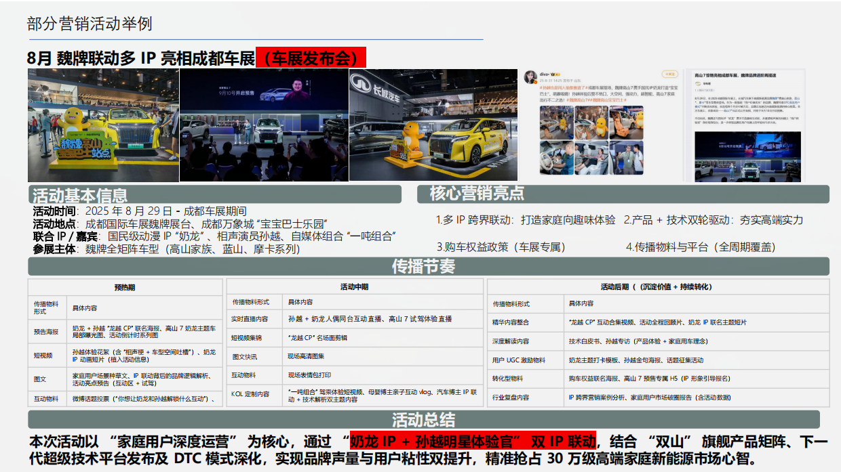Open the press conference stage photo with presenter
The image size is (841, 472).
pyautogui.click(x=264, y=125)
